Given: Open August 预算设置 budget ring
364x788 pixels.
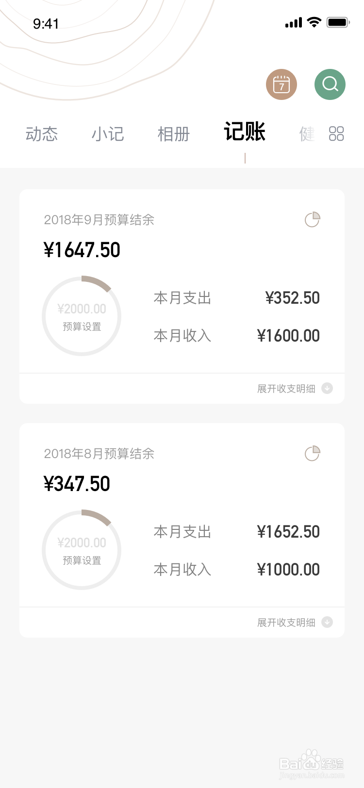Looking at the screenshot, I should tap(82, 550).
